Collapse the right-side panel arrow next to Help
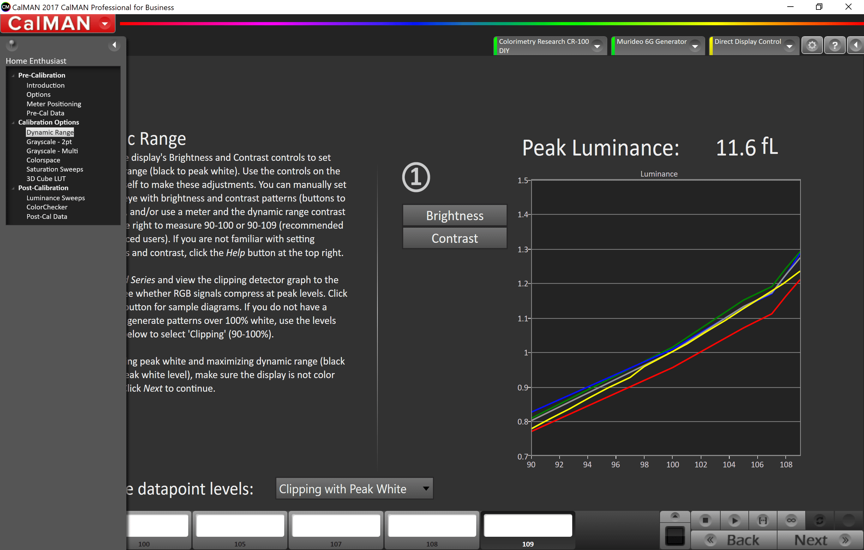Viewport: 864px width, 550px height. click(x=856, y=45)
